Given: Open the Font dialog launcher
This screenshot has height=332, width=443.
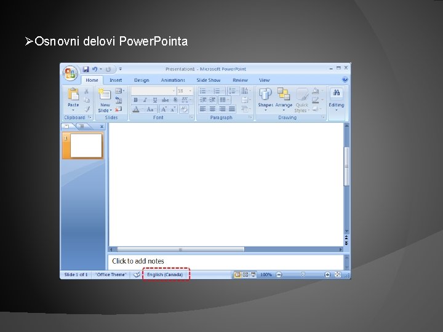Looking at the screenshot, I should pos(191,117).
